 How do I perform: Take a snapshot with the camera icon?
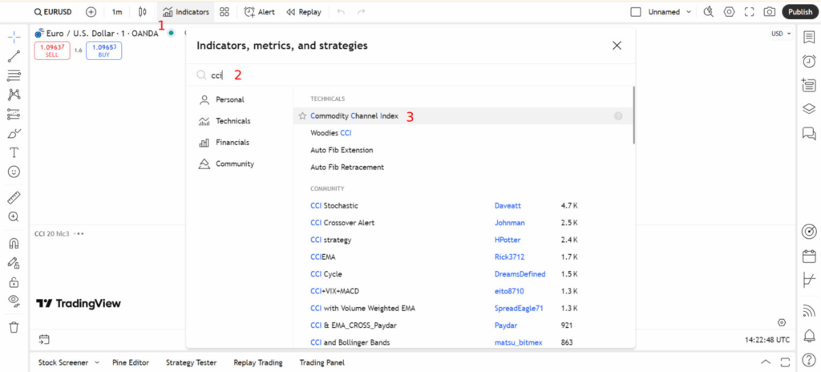point(769,12)
